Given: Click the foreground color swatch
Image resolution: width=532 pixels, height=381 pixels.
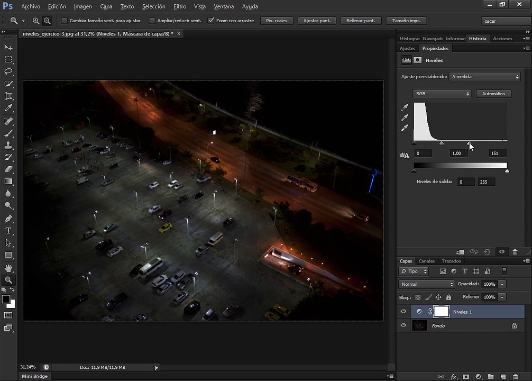Looking at the screenshot, I should click(6, 299).
